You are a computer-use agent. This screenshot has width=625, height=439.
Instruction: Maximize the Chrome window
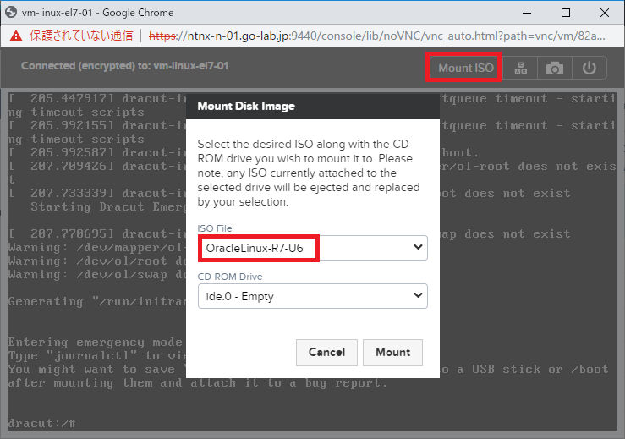point(566,13)
